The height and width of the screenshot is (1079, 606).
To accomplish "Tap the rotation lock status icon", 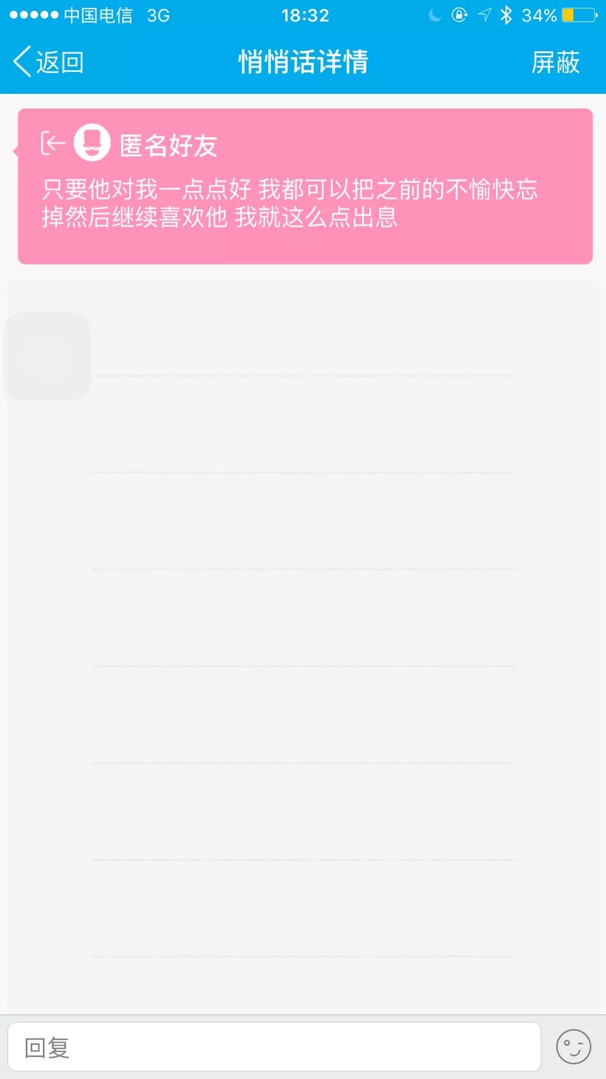I will coord(460,15).
